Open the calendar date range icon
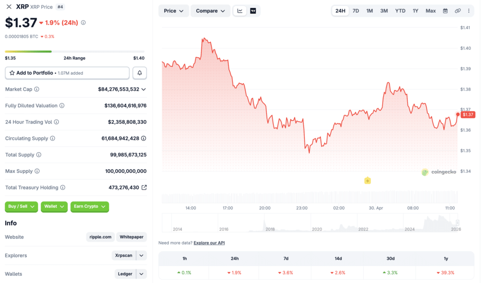 (445, 11)
